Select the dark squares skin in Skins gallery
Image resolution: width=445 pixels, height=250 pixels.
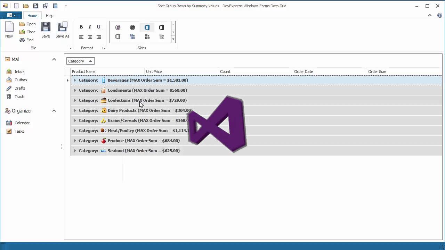coord(147,36)
